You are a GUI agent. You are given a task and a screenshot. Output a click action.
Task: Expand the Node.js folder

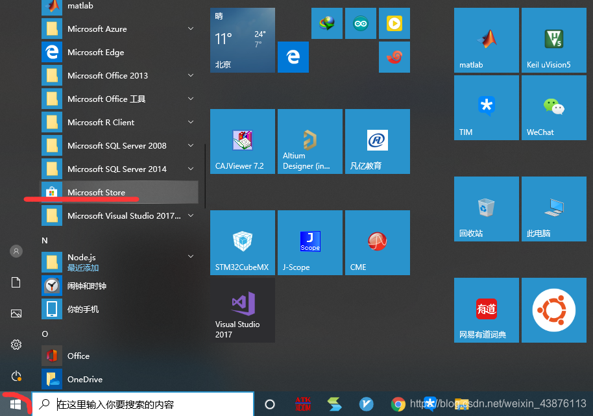click(x=119, y=262)
